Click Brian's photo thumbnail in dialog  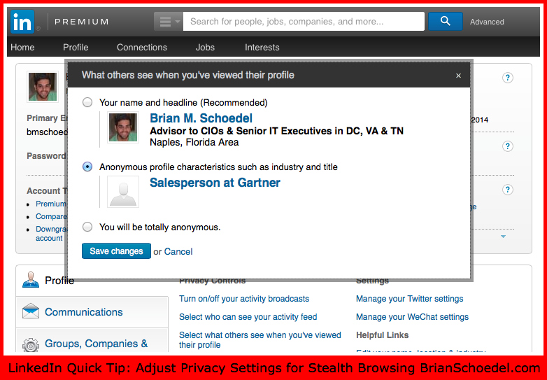click(123, 127)
